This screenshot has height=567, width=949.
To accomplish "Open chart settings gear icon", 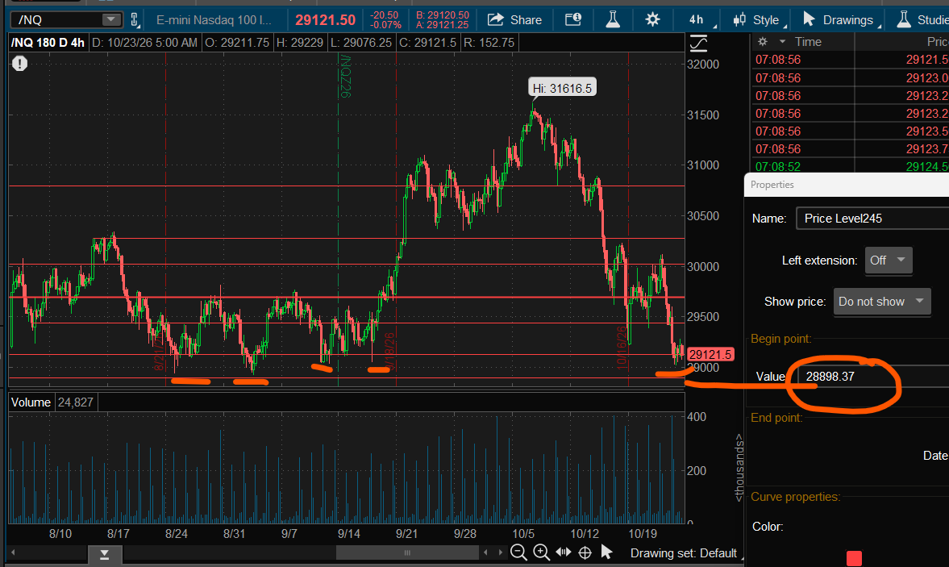I will tap(652, 20).
